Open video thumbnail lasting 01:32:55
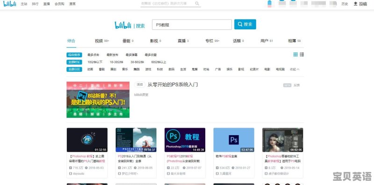 point(87,140)
